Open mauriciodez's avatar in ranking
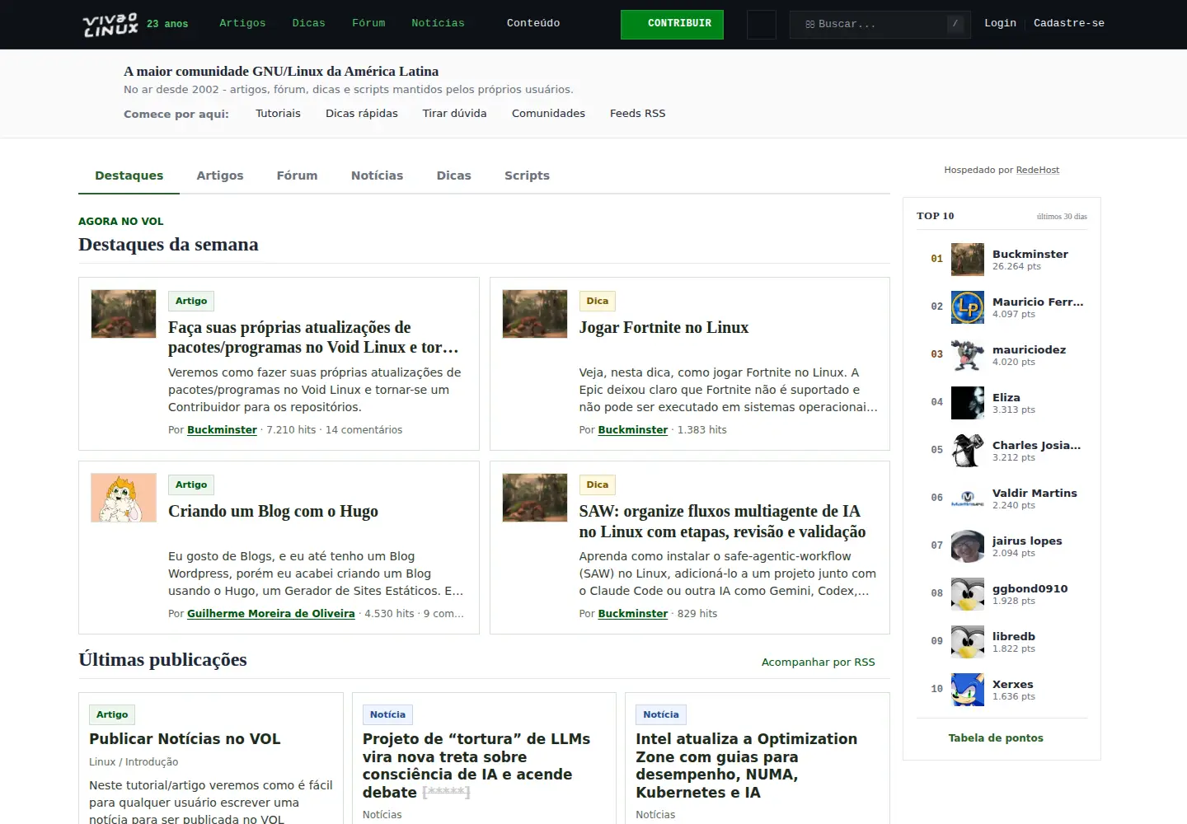 [968, 355]
